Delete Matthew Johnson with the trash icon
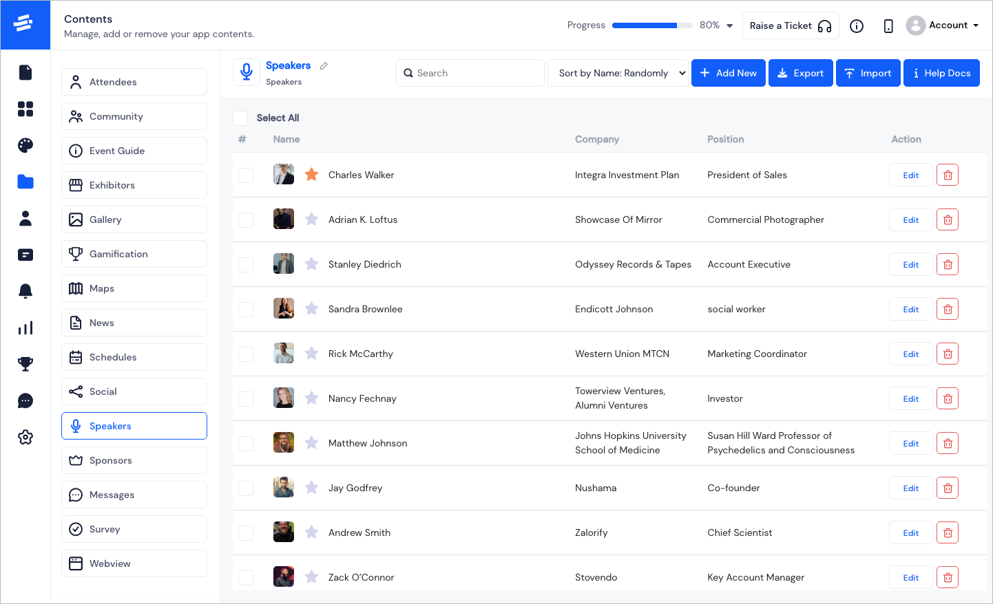The image size is (993, 604). [948, 443]
